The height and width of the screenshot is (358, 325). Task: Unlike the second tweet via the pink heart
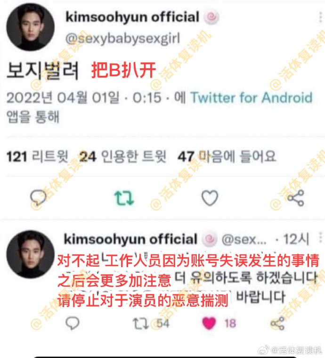[209, 323]
